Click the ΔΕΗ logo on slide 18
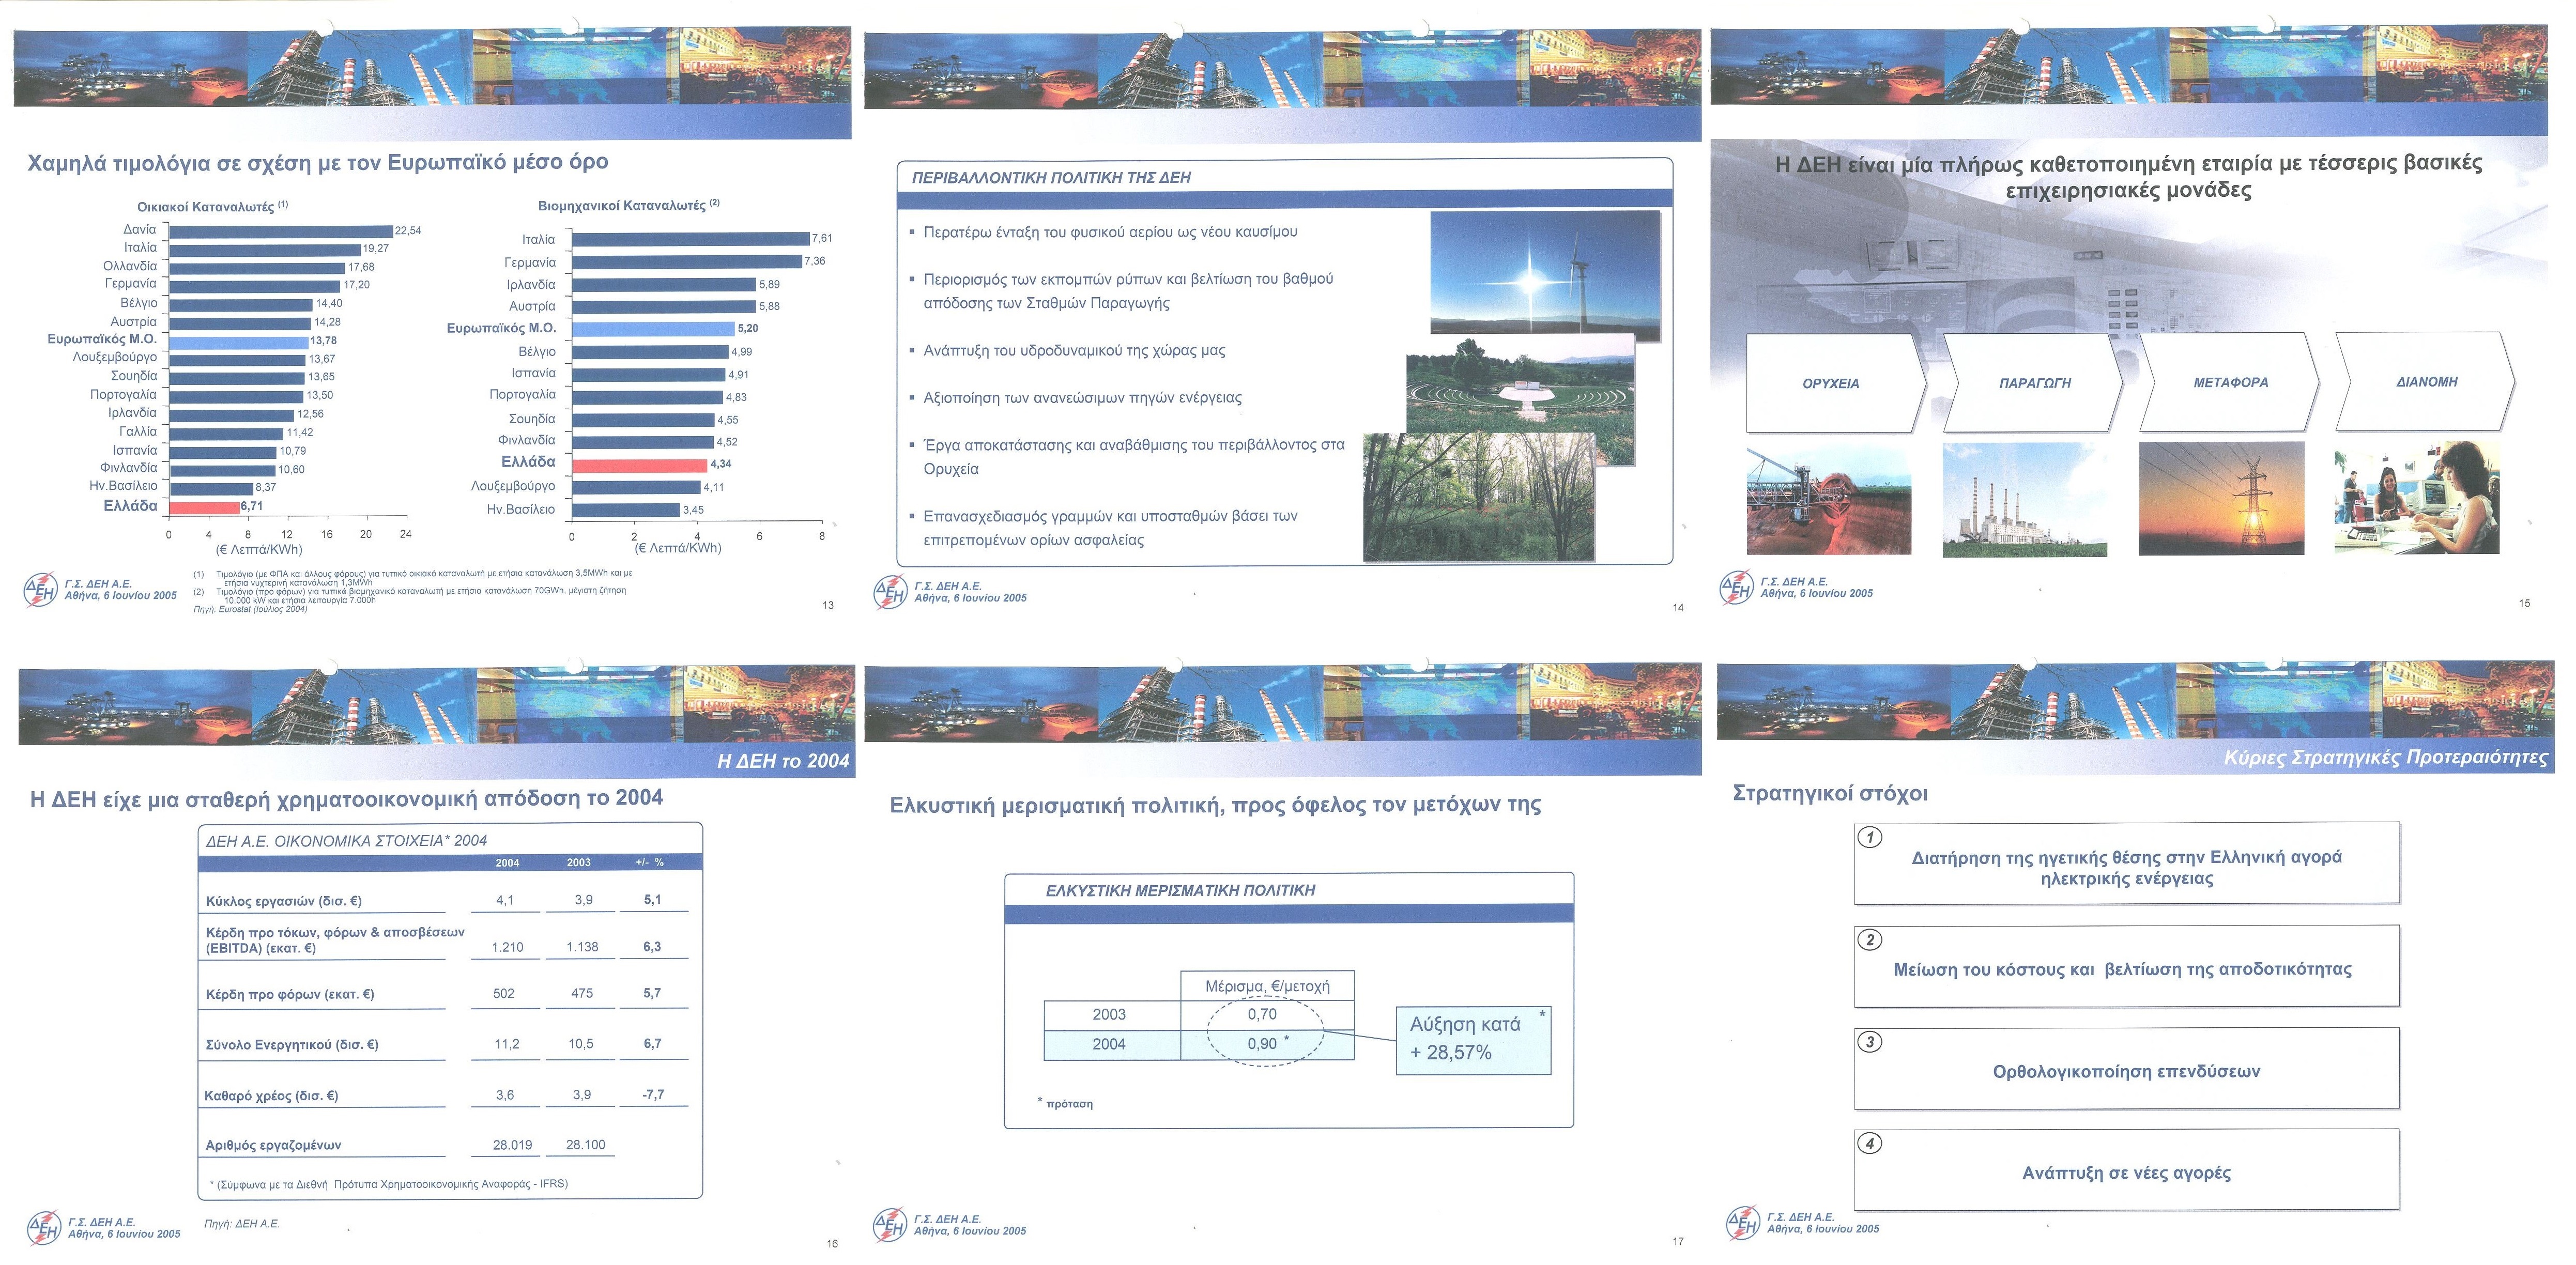Viewport: 2576px width, 1265px height. 1744,1223
